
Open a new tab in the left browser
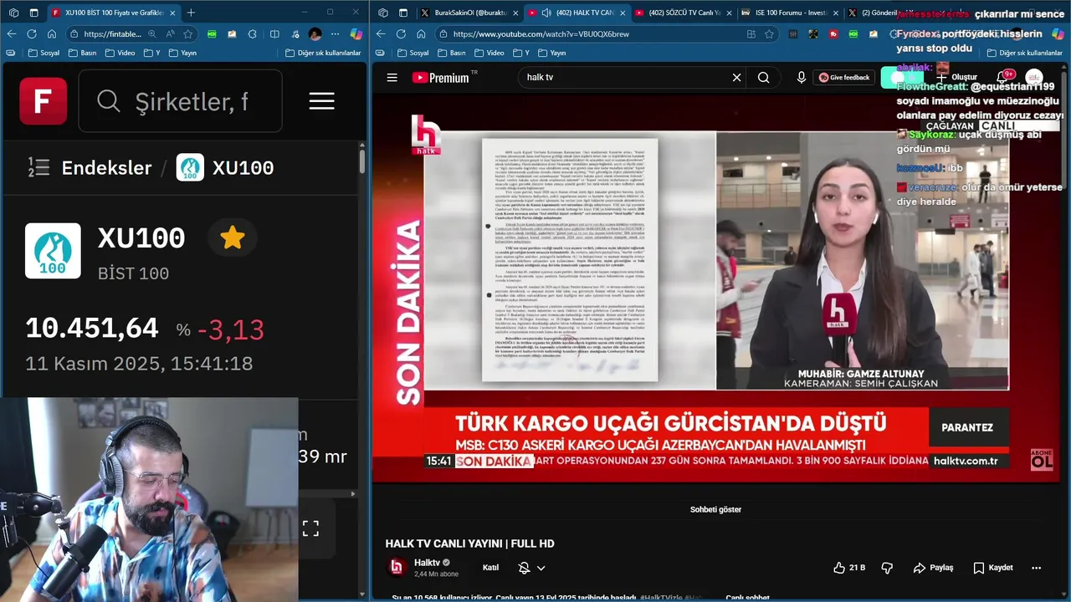(191, 13)
